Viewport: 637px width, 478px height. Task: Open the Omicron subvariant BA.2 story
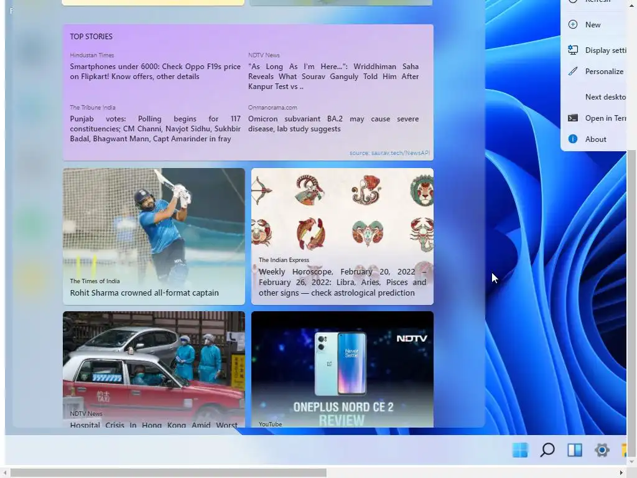pos(333,124)
